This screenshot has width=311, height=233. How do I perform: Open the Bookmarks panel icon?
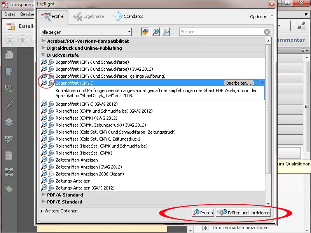[9, 72]
